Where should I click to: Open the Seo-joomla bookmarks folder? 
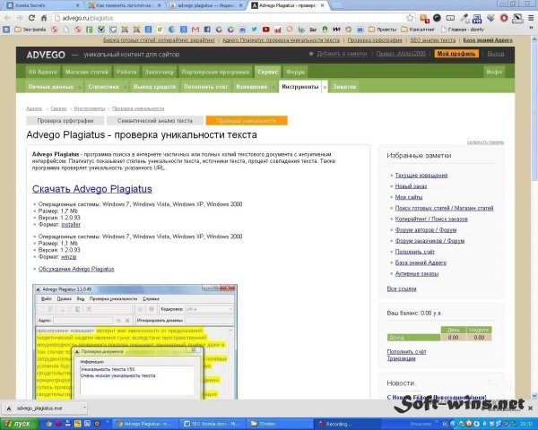click(30, 30)
